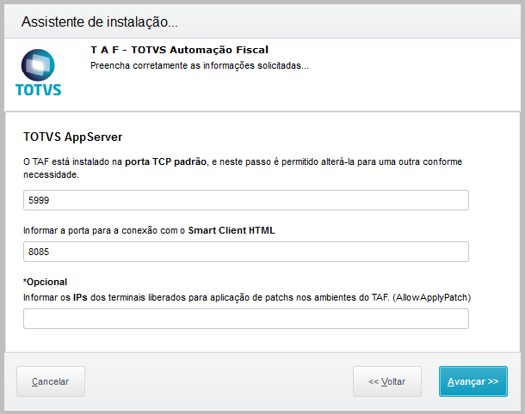Focus the TCP port field containing 5999

pyautogui.click(x=245, y=200)
